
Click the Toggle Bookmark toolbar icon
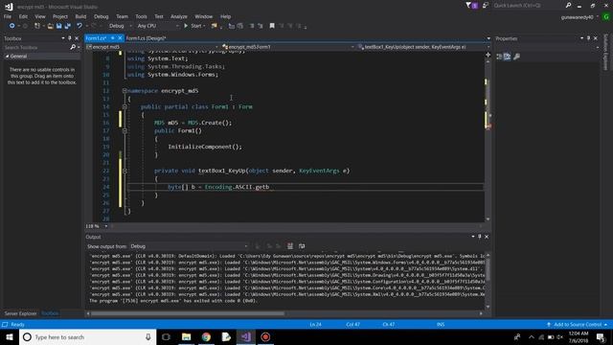tap(272, 26)
